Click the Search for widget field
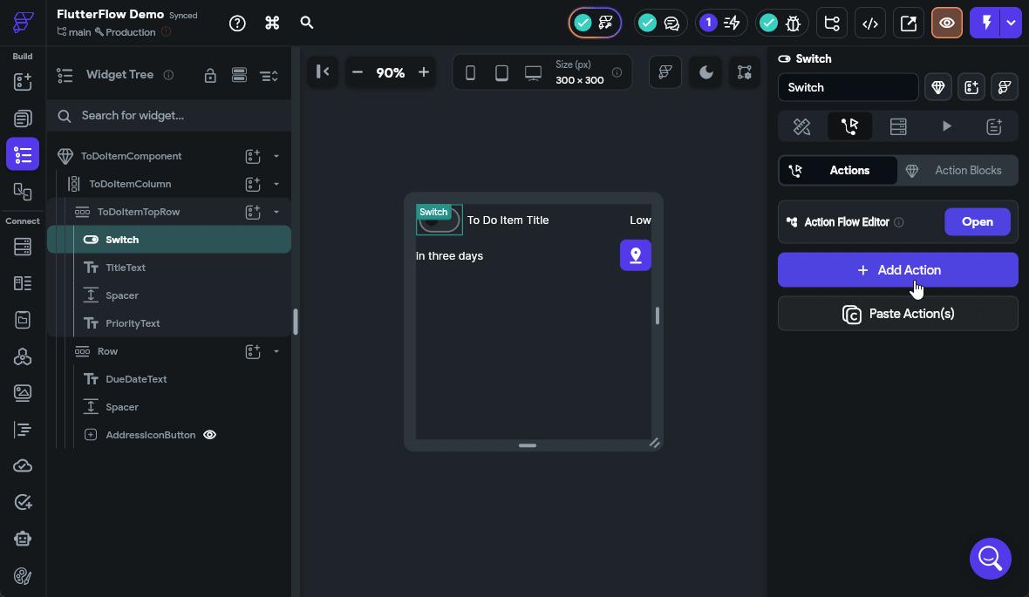The height and width of the screenshot is (597, 1029). pyautogui.click(x=169, y=115)
